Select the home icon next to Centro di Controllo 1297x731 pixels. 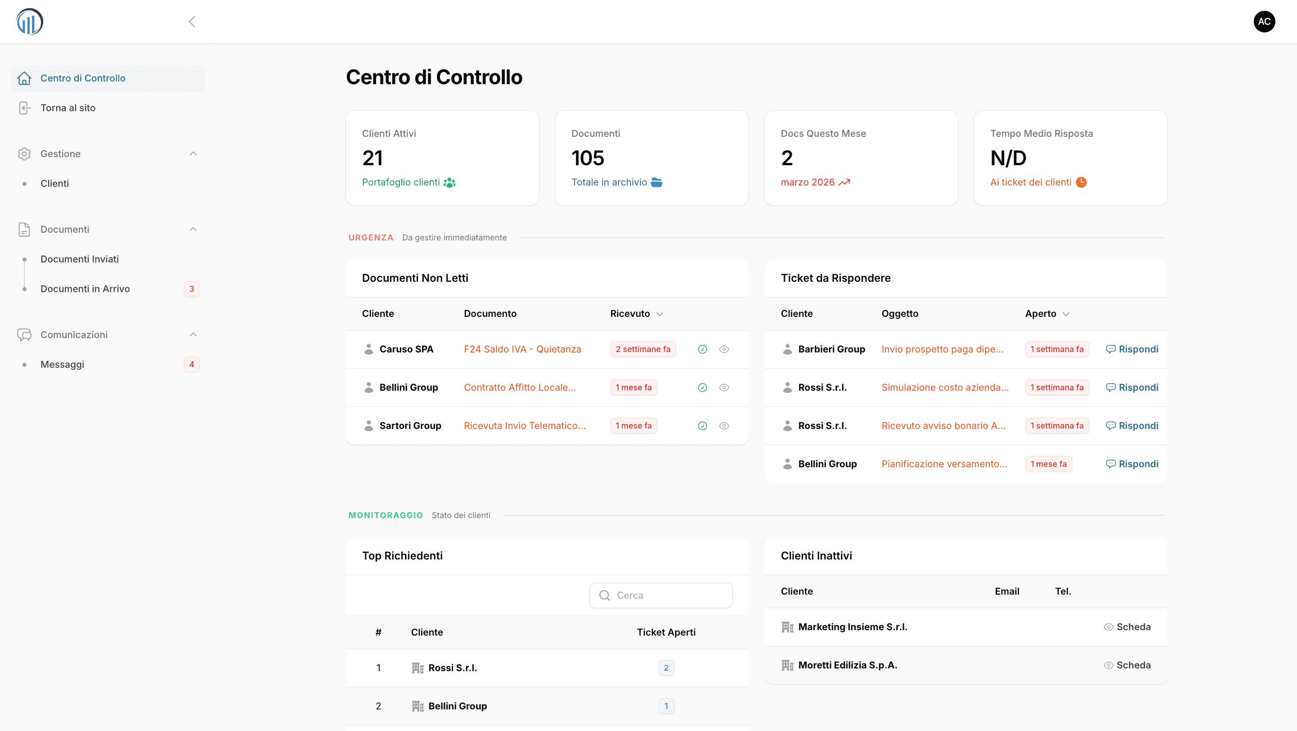[x=24, y=78]
